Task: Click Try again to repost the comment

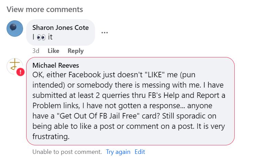Action: pos(118,152)
